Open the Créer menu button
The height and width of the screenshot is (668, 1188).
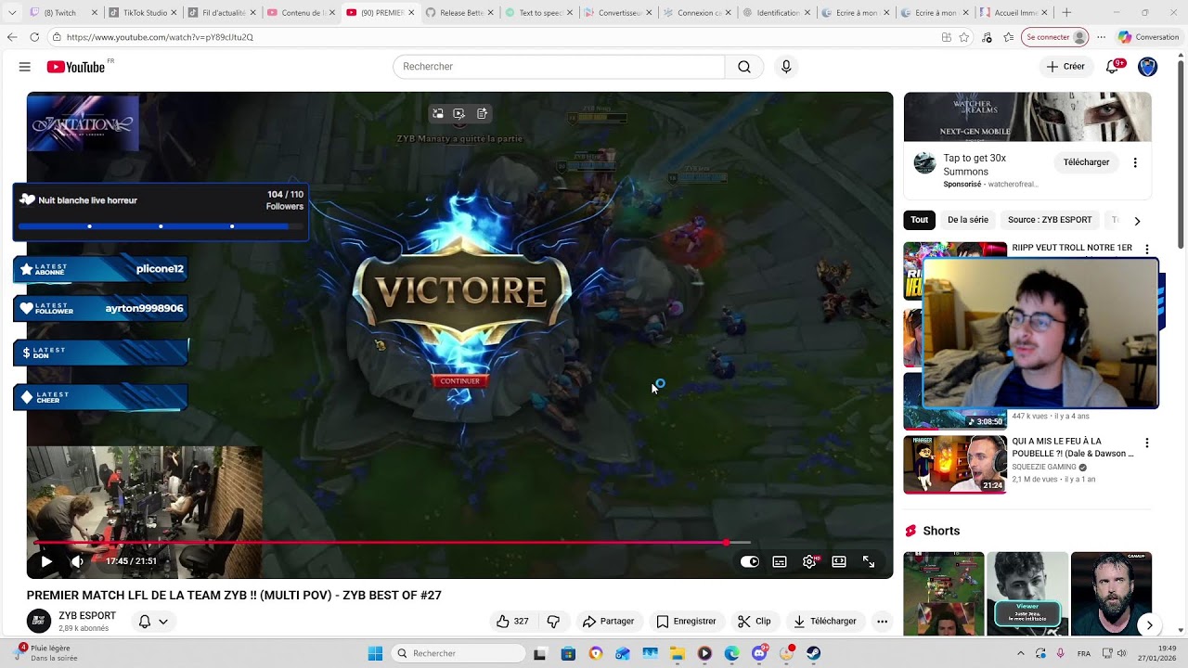coord(1065,67)
